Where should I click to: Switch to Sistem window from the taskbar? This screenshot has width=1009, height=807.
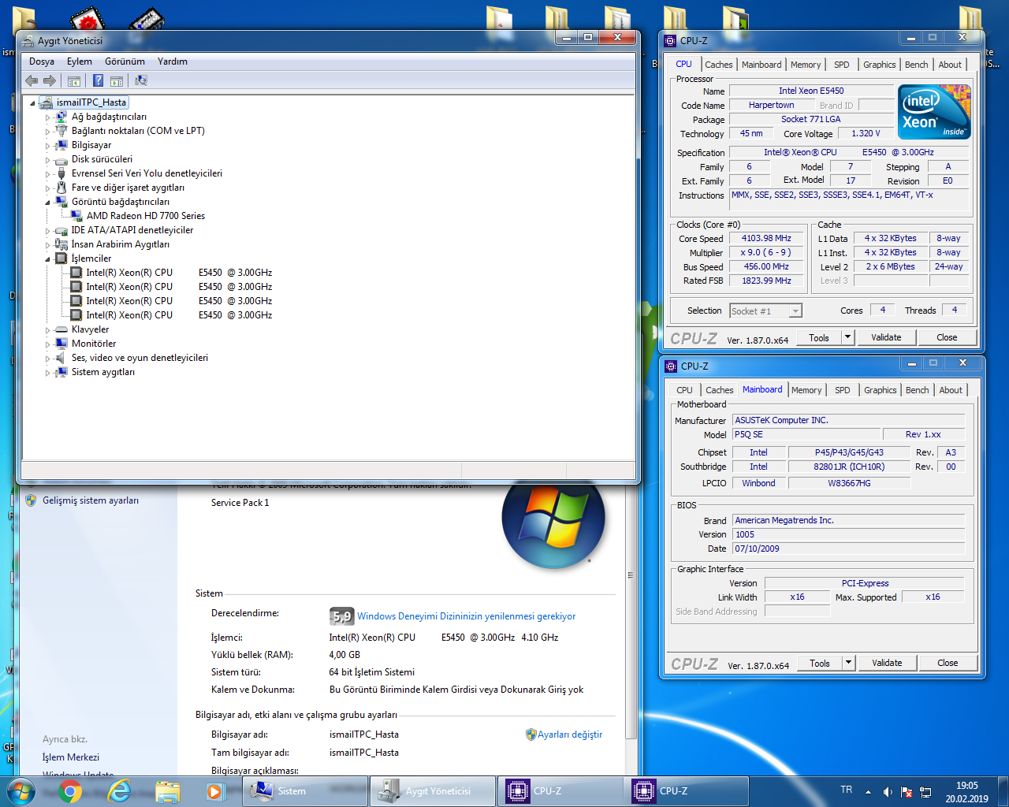(x=306, y=791)
